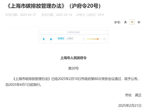The width and height of the screenshot is (146, 110).
Task: Click the 无障碍语音播报 header label
Action: pyautogui.click(x=73, y=32)
